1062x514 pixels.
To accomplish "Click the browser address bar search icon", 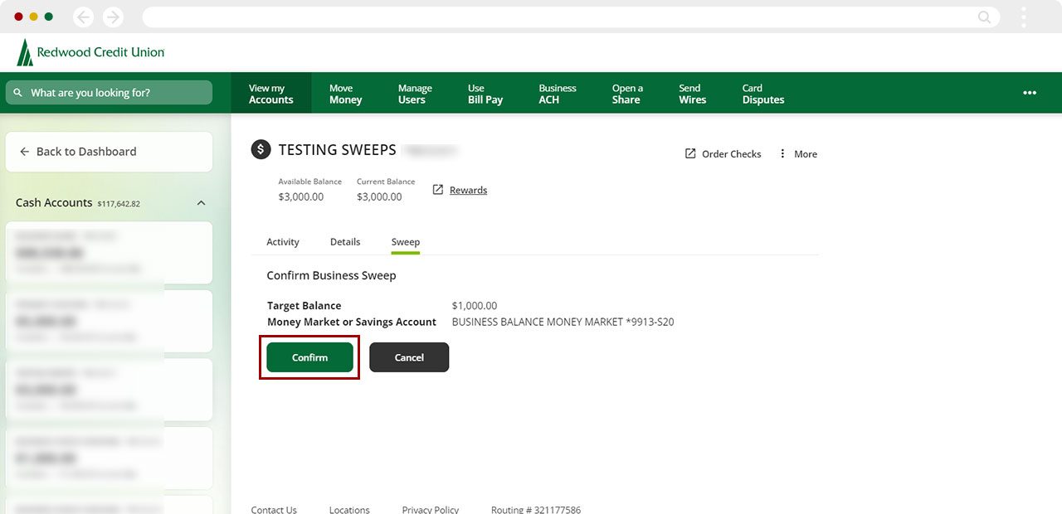I will click(x=984, y=17).
